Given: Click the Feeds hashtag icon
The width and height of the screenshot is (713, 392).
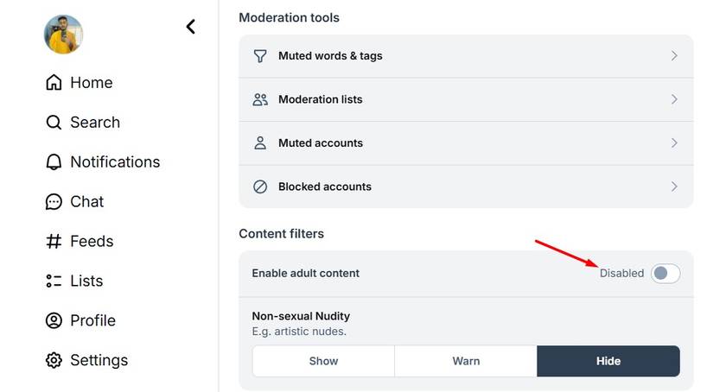Looking at the screenshot, I should (x=54, y=242).
